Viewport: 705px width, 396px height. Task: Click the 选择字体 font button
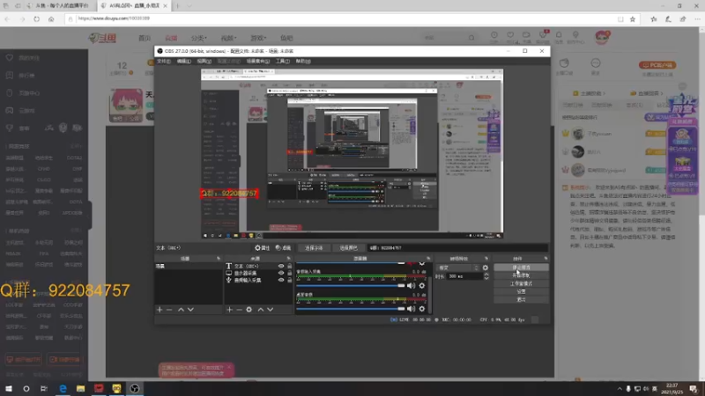click(314, 248)
